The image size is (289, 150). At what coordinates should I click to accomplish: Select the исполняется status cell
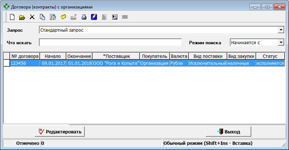[x=270, y=63]
